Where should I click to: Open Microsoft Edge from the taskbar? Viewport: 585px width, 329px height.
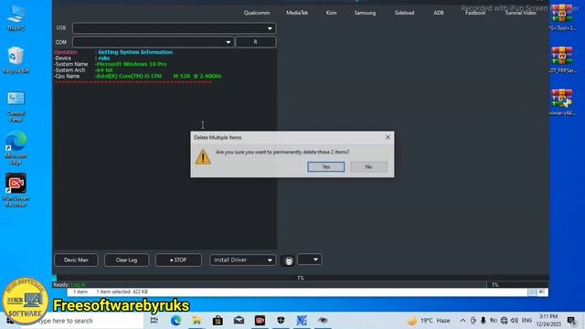click(x=175, y=321)
